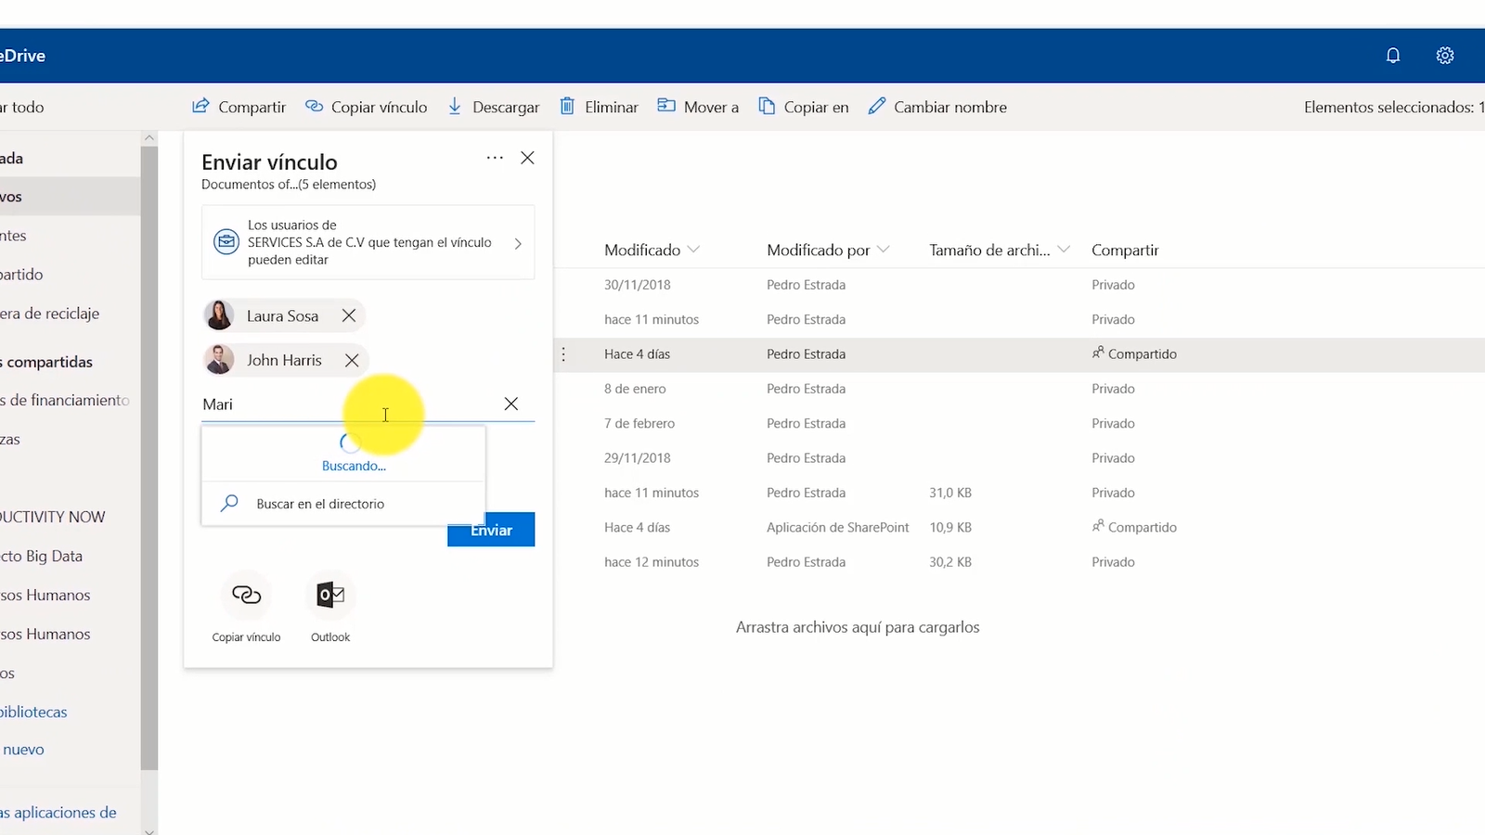Click de financiamiento sidebar library
Screen dimensions: 1485x835
pyautogui.click(x=65, y=400)
